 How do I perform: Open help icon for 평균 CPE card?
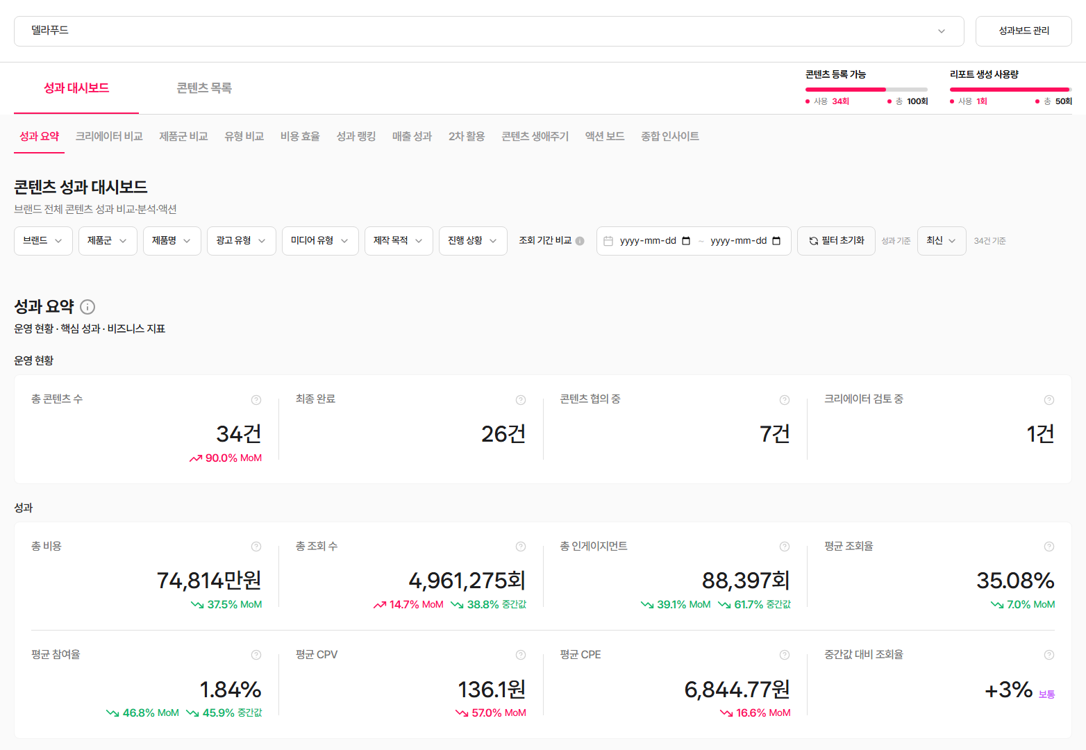[x=785, y=655]
